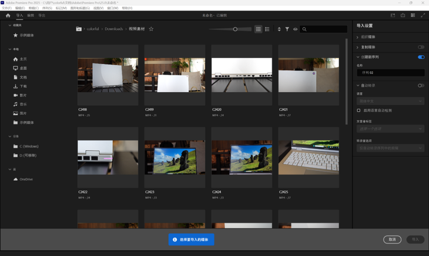The height and width of the screenshot is (256, 429).
Task: Select the C2423 video thumbnail
Action: point(175,157)
